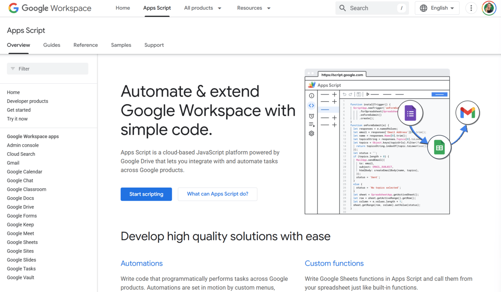Click the save icon in editor toolbar
Screen dimensions: 501x292
359,94
